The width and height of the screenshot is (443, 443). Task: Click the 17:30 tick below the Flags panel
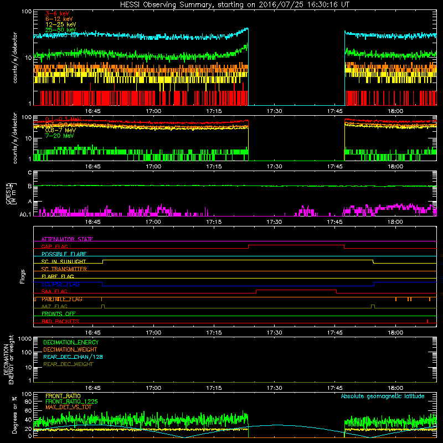click(x=274, y=333)
